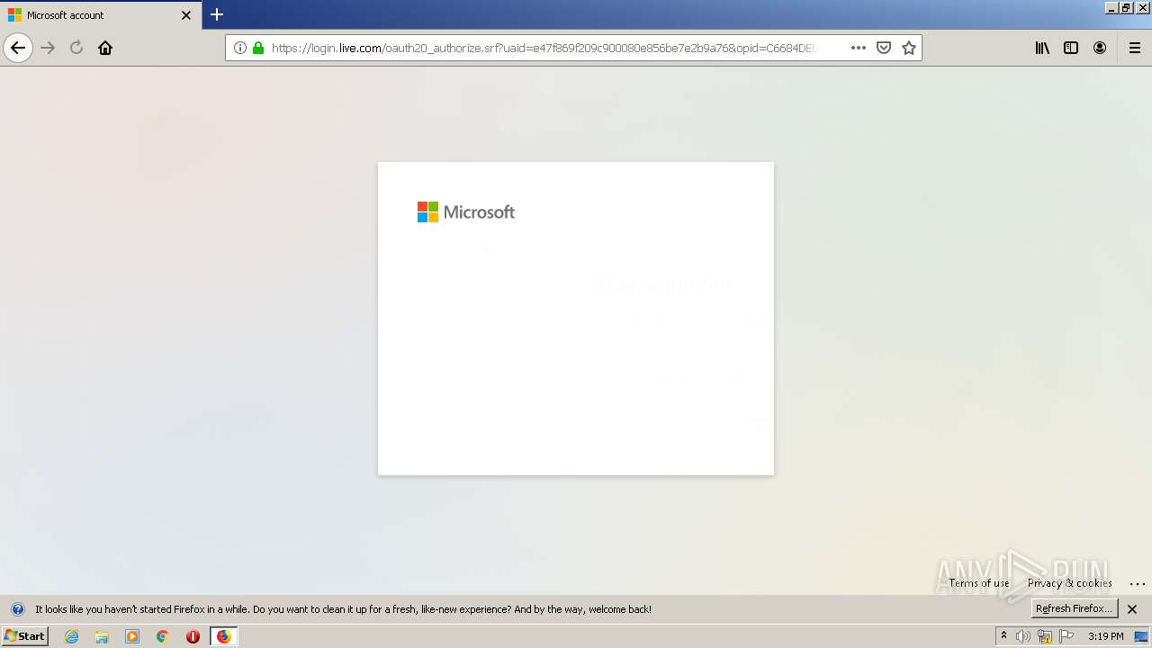Click the notification bar question icon
This screenshot has width=1152, height=648.
18,609
